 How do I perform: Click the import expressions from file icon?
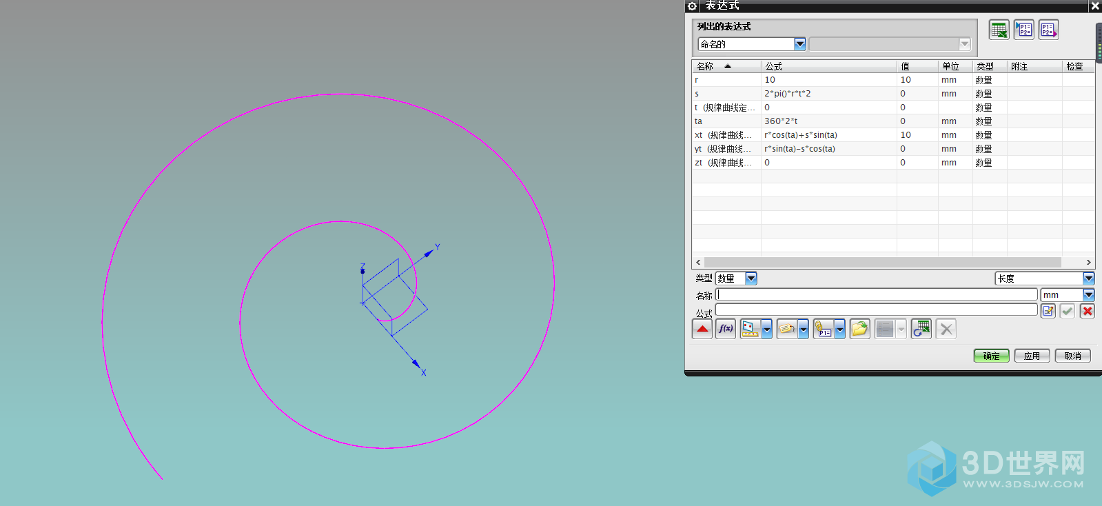click(1023, 30)
